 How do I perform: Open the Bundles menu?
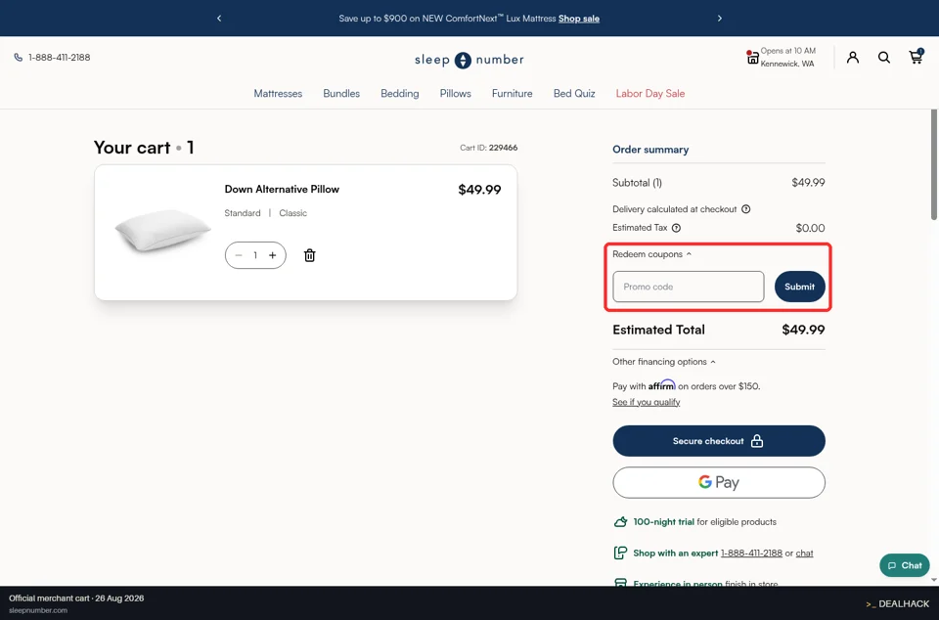(x=341, y=93)
